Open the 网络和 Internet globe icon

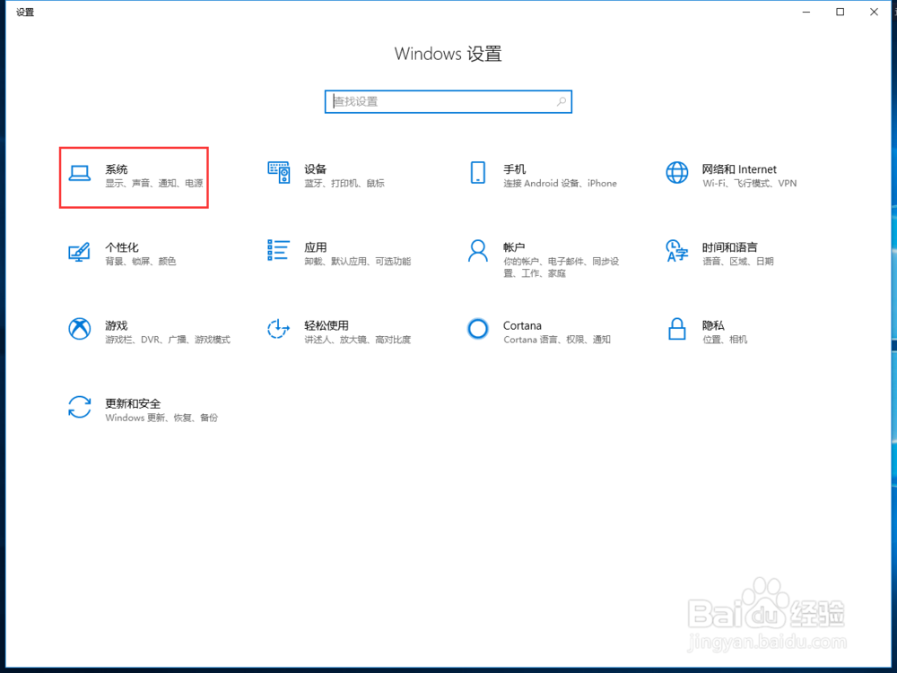click(x=676, y=173)
